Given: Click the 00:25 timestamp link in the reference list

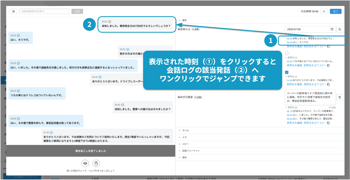Looking at the screenshot, I should point(289,42).
